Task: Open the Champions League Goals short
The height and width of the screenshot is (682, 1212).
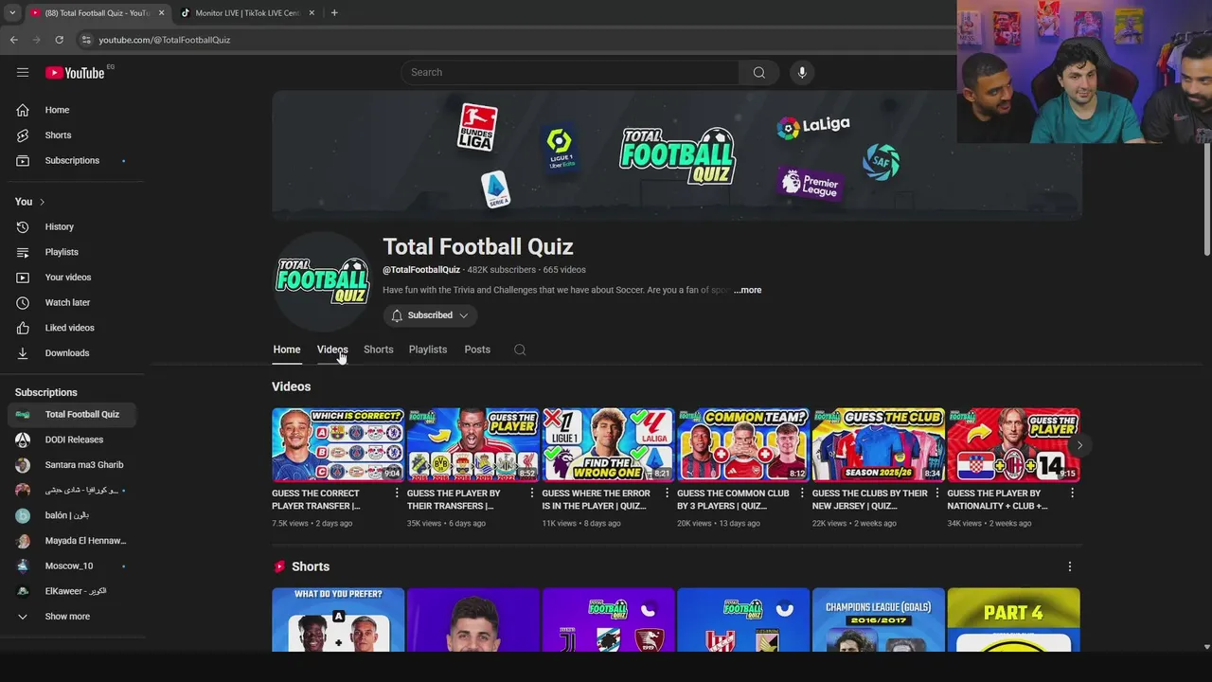Action: (879, 619)
